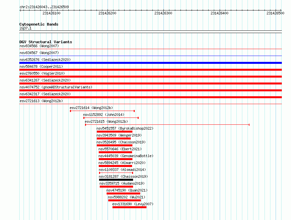291x220 pixels.
Task: Open esv2760550 (Vogler2010) label
Action: tap(42, 73)
